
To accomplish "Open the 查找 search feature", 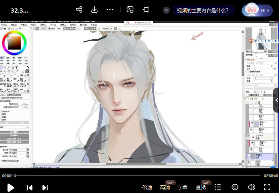I will click(x=201, y=187).
